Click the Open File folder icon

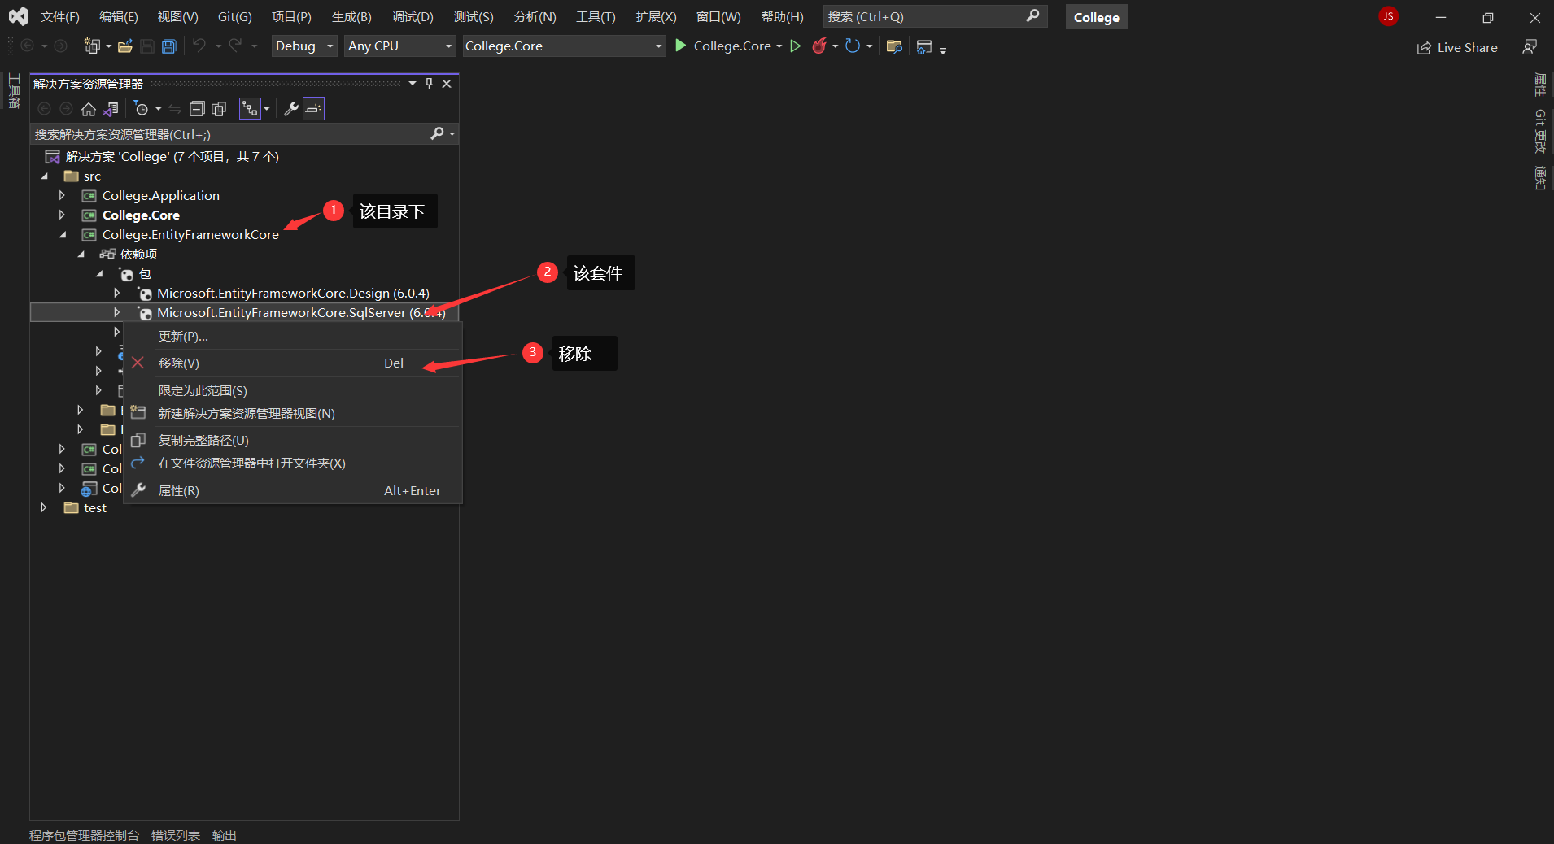coord(124,46)
